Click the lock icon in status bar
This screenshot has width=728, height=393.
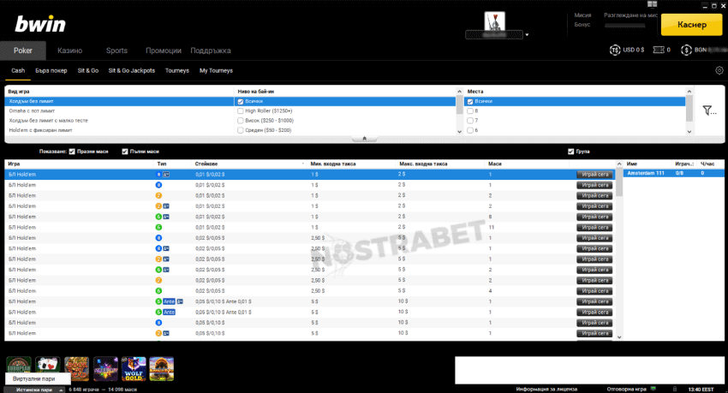click(x=675, y=389)
